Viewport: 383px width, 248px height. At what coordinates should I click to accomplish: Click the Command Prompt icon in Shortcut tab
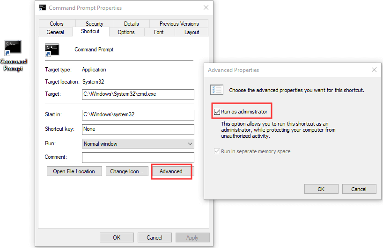pyautogui.click(x=52, y=50)
